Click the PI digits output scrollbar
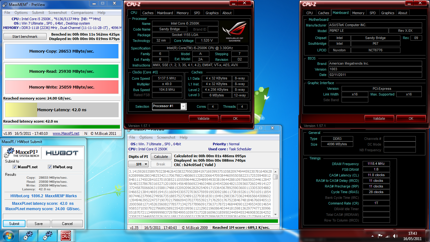 click(275, 193)
